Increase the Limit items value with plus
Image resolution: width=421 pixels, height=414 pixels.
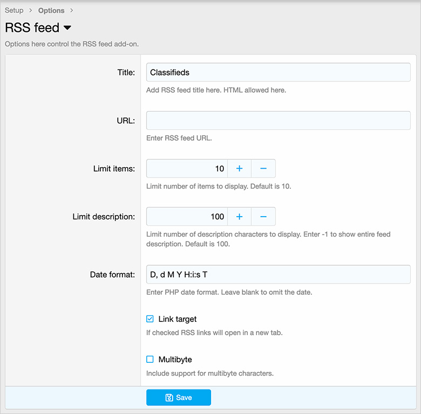(x=240, y=169)
